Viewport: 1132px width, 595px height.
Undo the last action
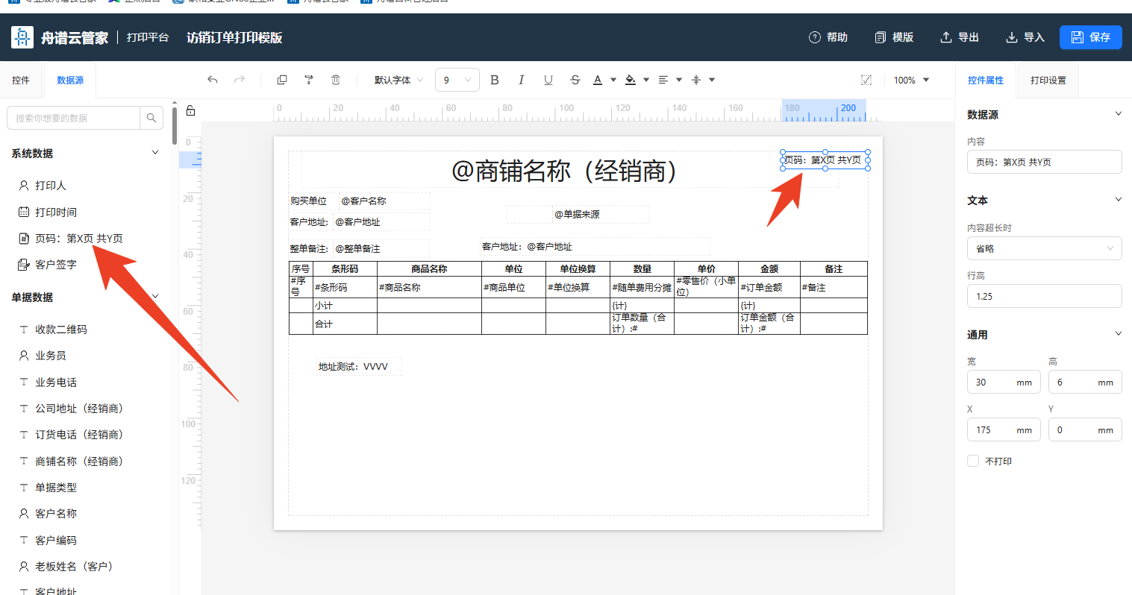[x=213, y=80]
